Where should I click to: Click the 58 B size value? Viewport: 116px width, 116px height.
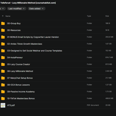pyautogui.click(x=107, y=30)
